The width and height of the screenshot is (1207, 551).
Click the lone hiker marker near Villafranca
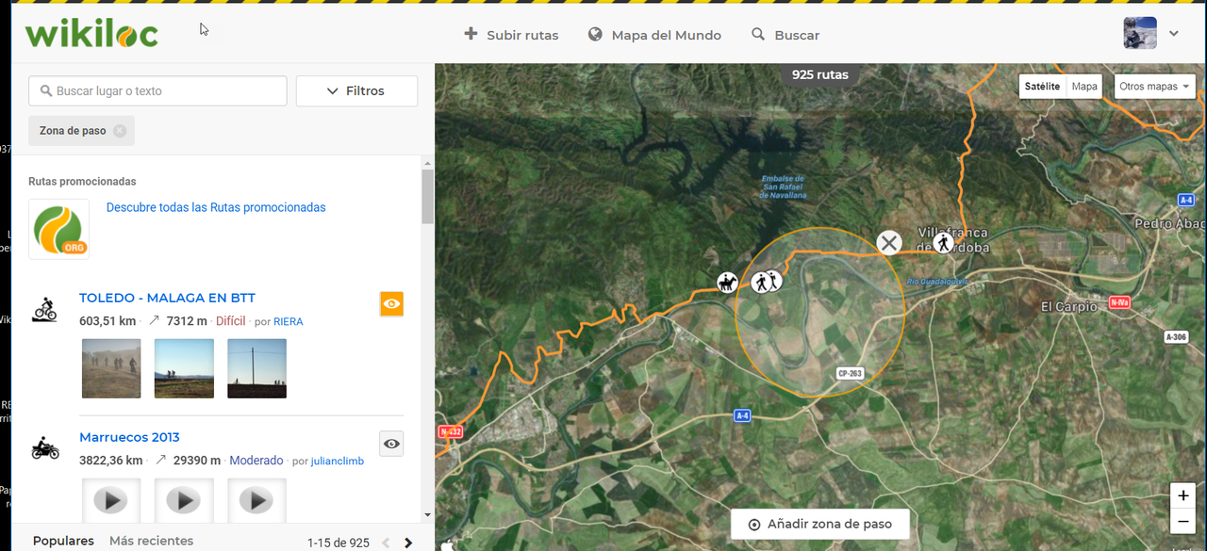[x=943, y=243]
